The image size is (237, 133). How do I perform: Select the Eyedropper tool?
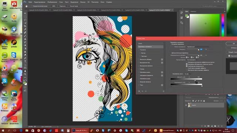click(x=25, y=29)
